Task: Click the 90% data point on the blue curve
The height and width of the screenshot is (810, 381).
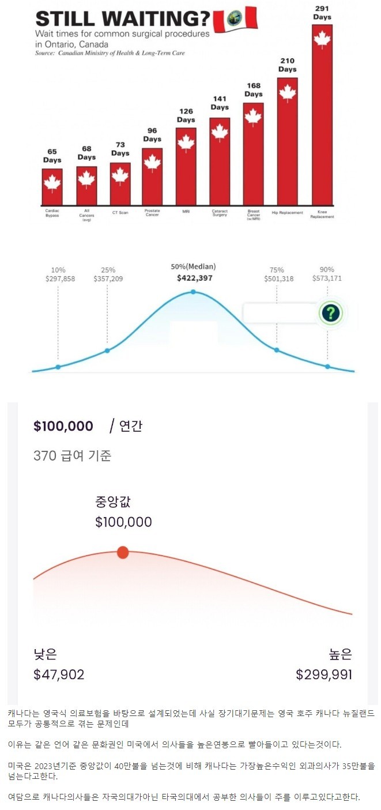Action: tap(327, 367)
